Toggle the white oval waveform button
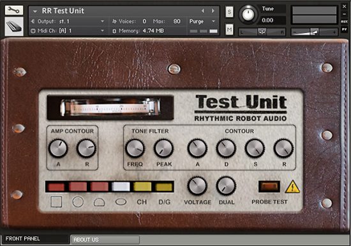This screenshot has height=246, width=351. pos(121,187)
